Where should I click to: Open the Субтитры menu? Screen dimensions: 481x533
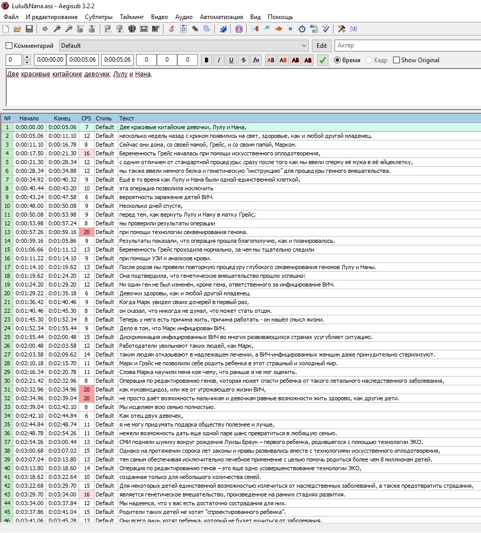99,17
